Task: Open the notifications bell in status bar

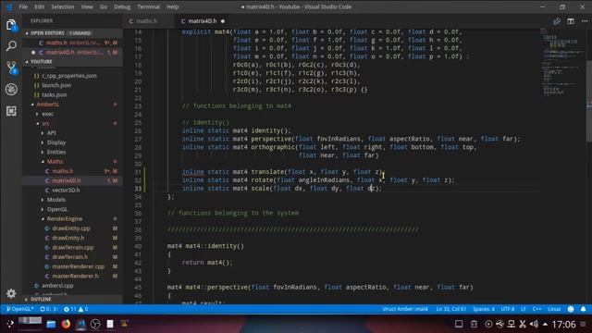Action: click(x=583, y=309)
